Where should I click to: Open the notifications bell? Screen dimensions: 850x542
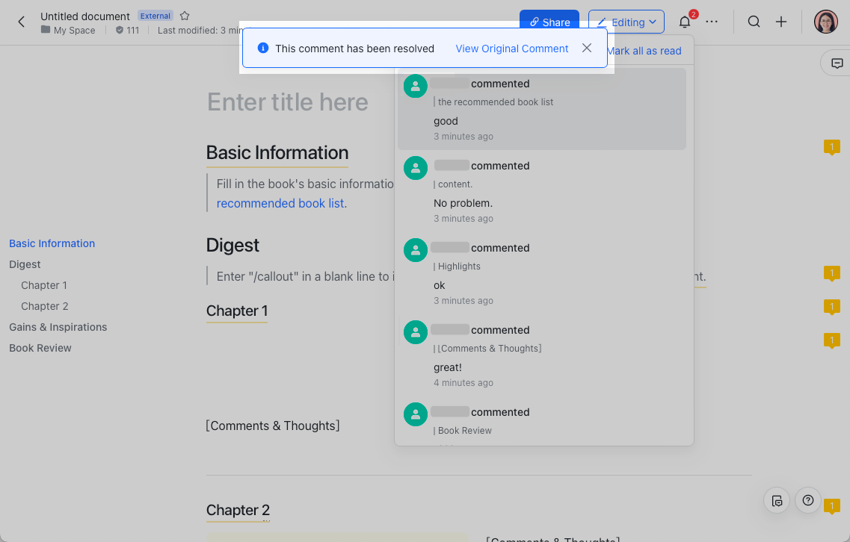coord(684,22)
